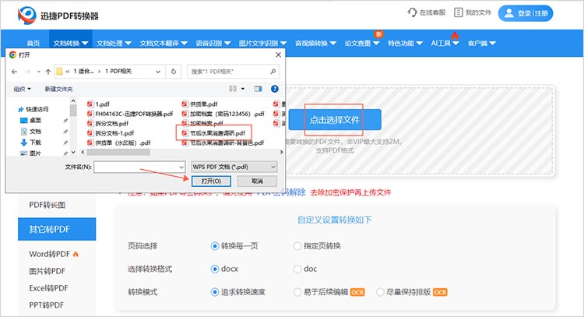Choose doc output format
The height and width of the screenshot is (317, 584).
[x=297, y=269]
